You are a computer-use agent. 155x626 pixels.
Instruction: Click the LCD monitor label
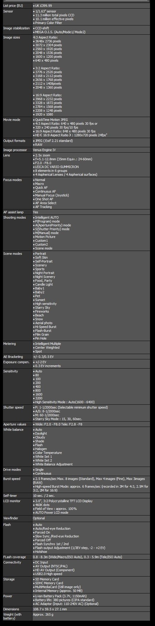(x=12, y=501)
